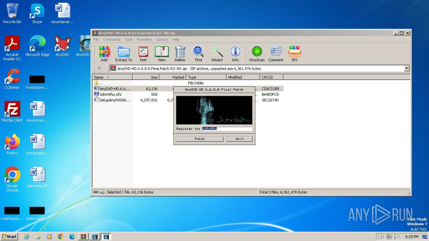This screenshot has height=241, width=429.
Task: Click CRC32 value 3EC2674D
Action: pos(270,100)
